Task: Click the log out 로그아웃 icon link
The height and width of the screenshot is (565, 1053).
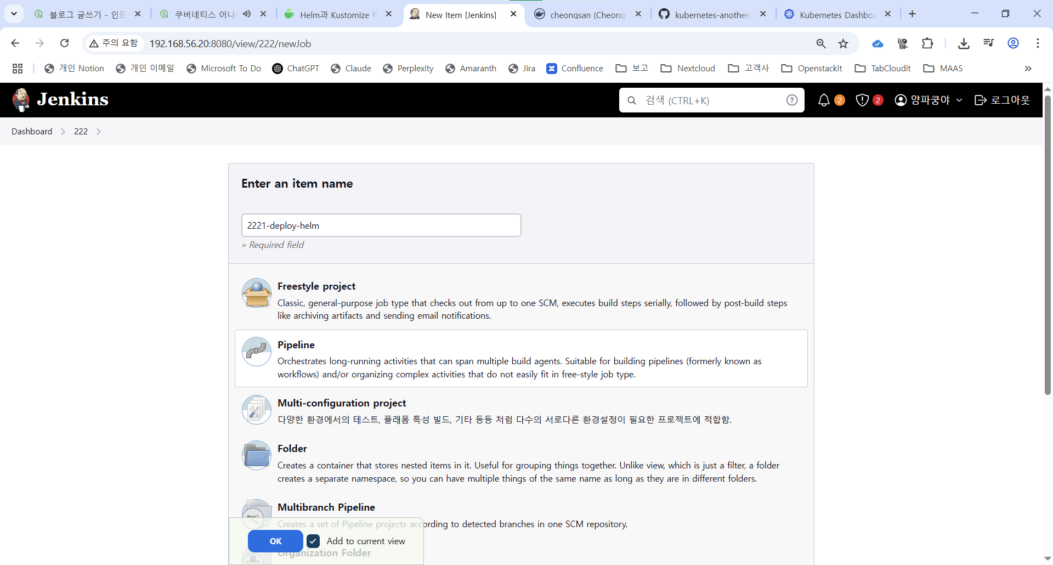Action: tap(1002, 100)
